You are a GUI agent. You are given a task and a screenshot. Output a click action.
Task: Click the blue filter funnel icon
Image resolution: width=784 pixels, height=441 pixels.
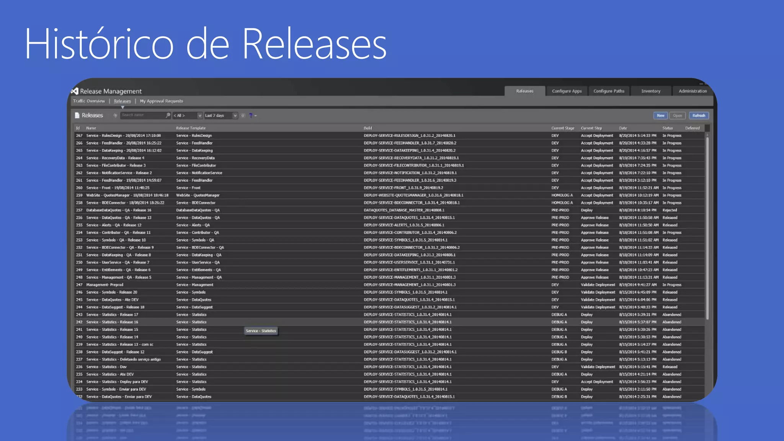[x=251, y=115]
